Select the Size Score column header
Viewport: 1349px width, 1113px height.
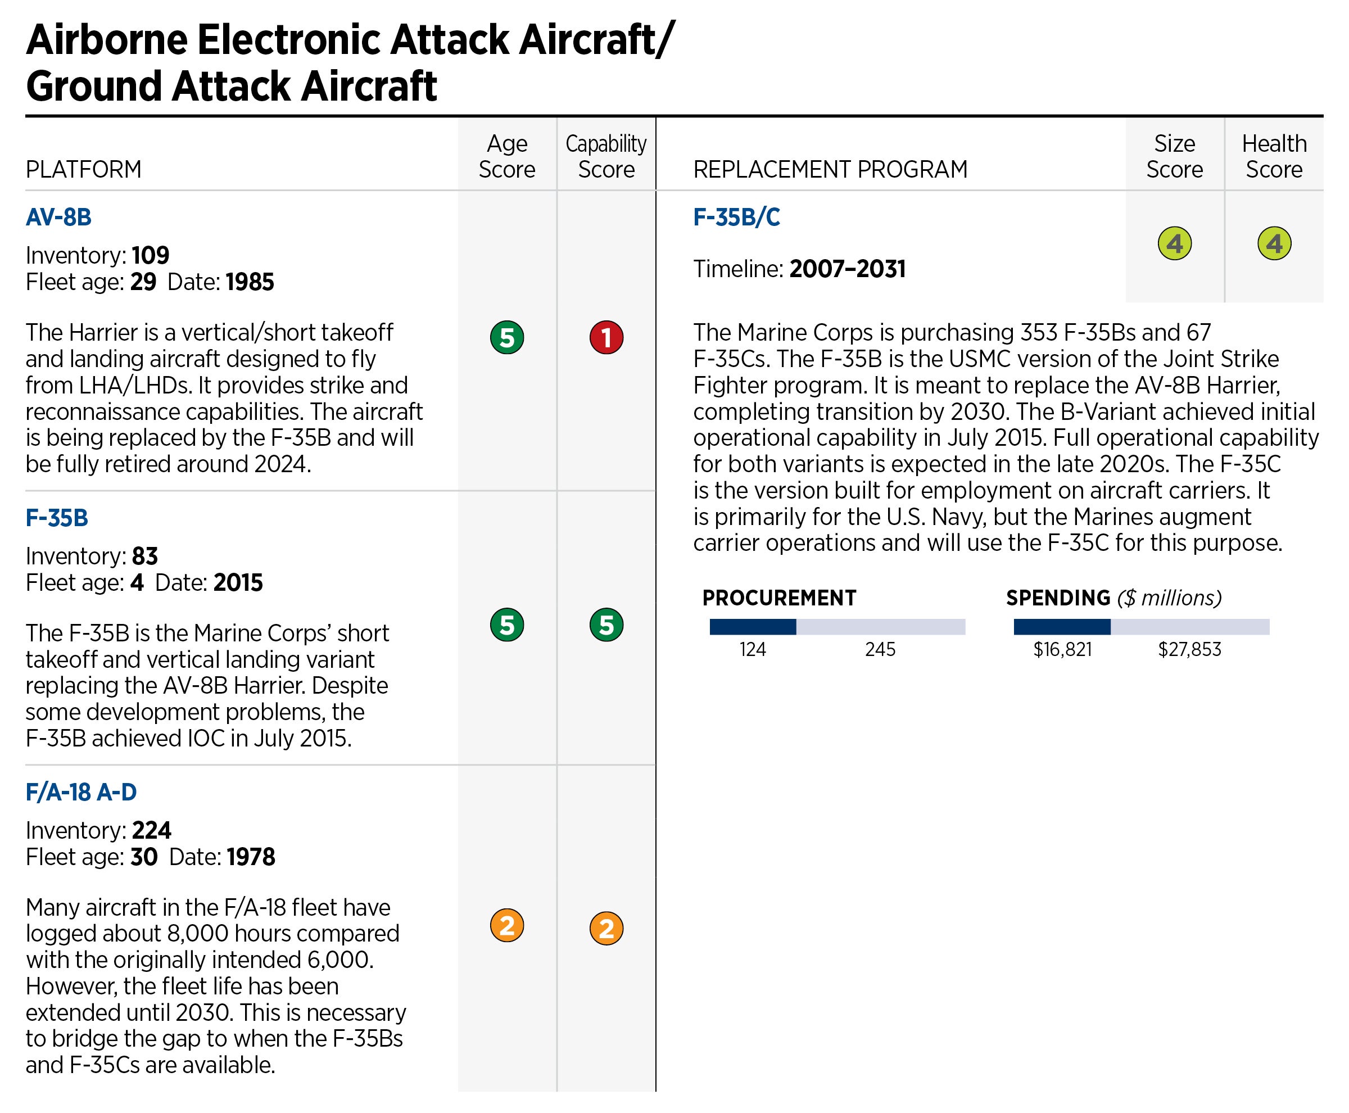1175,156
